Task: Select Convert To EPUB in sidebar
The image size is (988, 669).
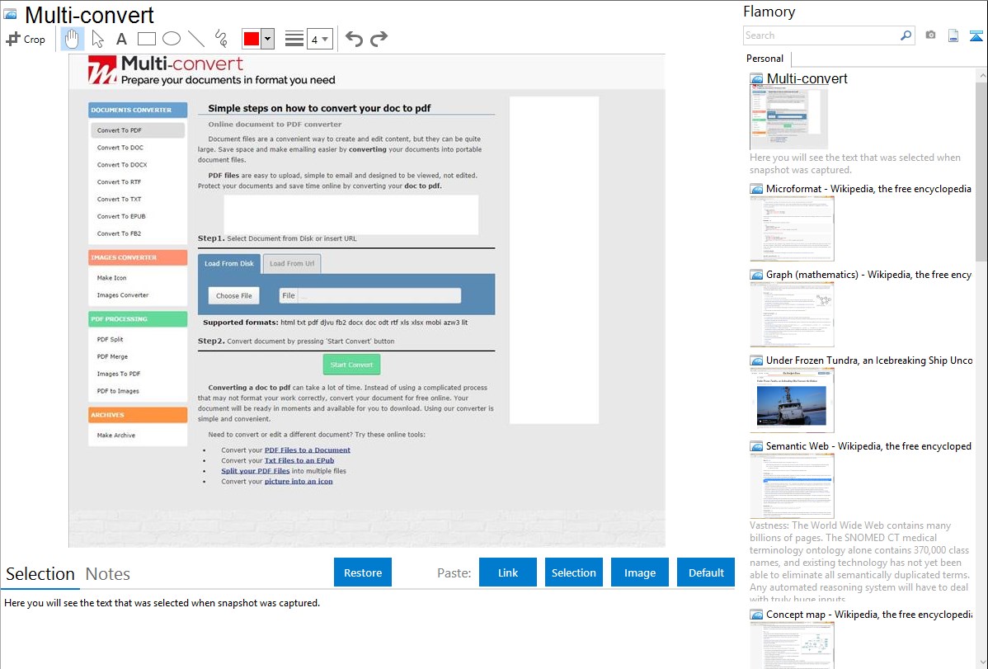Action: tap(121, 216)
